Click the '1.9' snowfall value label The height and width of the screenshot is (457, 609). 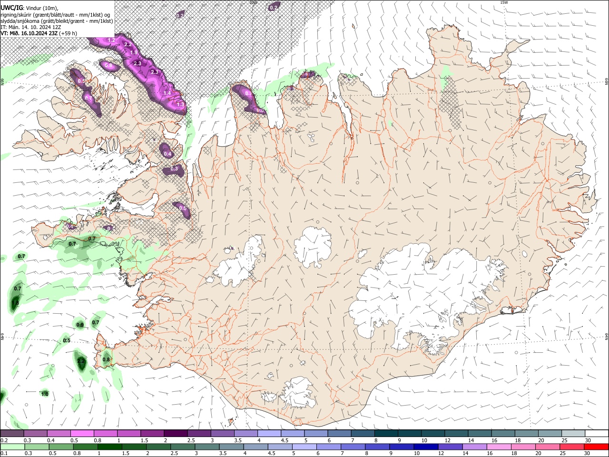point(134,52)
